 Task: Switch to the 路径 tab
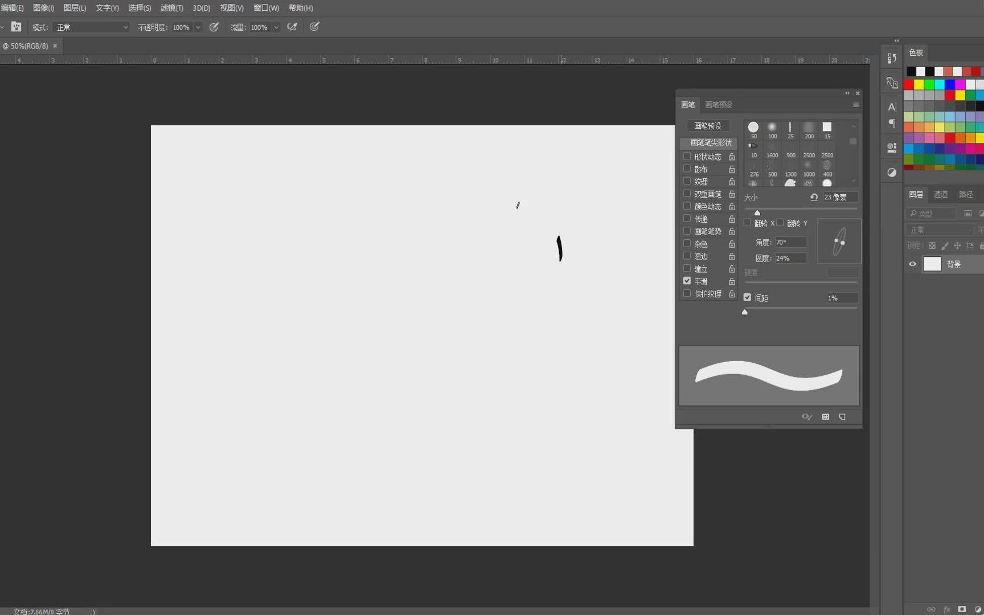click(x=966, y=194)
